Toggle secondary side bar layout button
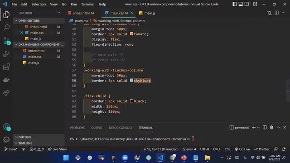The width and height of the screenshot is (290, 163). coord(246,4)
